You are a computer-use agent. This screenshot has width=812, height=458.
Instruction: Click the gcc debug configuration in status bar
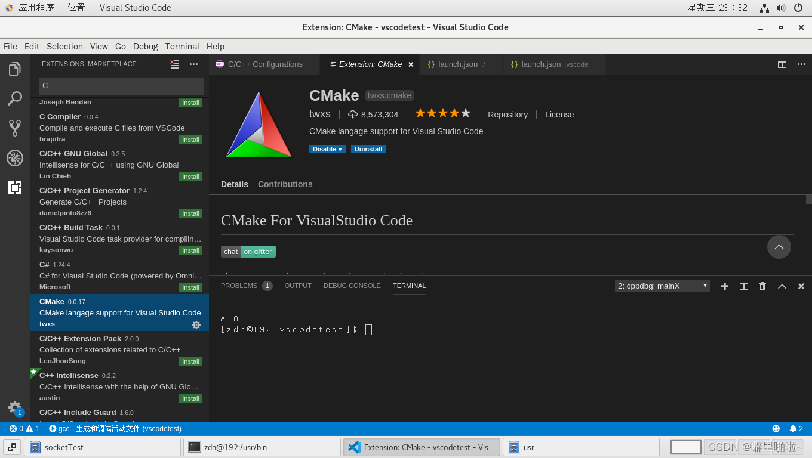pyautogui.click(x=115, y=429)
